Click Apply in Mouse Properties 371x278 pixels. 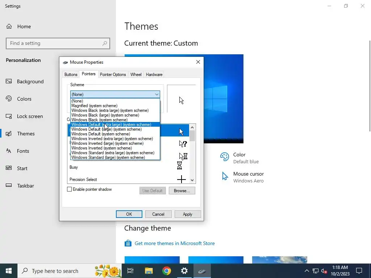tap(188, 214)
